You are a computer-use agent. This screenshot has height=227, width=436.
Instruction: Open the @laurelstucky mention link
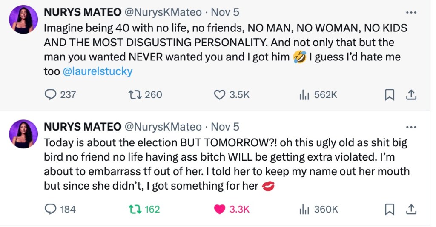pos(98,71)
